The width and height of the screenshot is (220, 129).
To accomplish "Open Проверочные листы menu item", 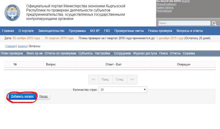I will [129, 31].
